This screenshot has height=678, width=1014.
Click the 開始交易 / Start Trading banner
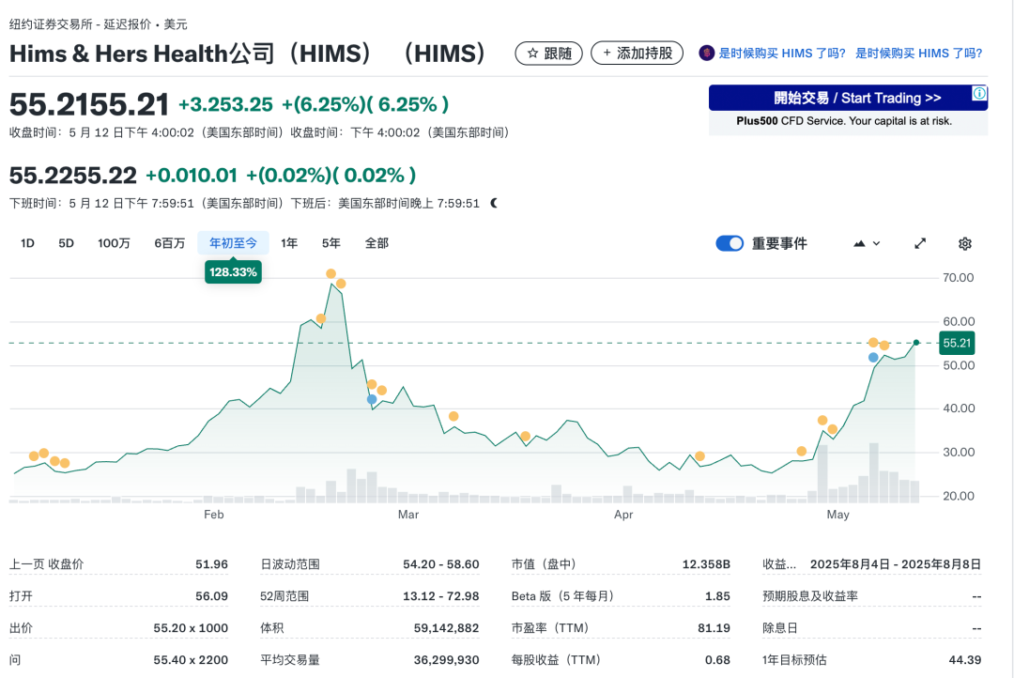point(847,98)
